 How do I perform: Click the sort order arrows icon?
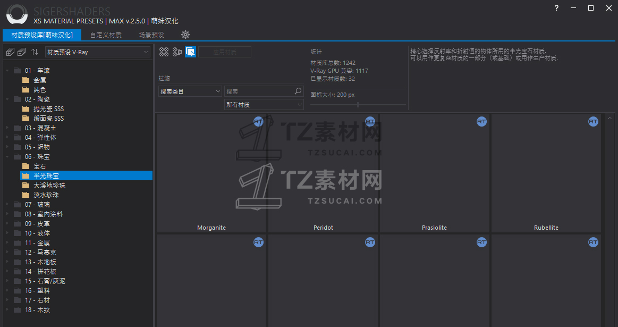(35, 52)
